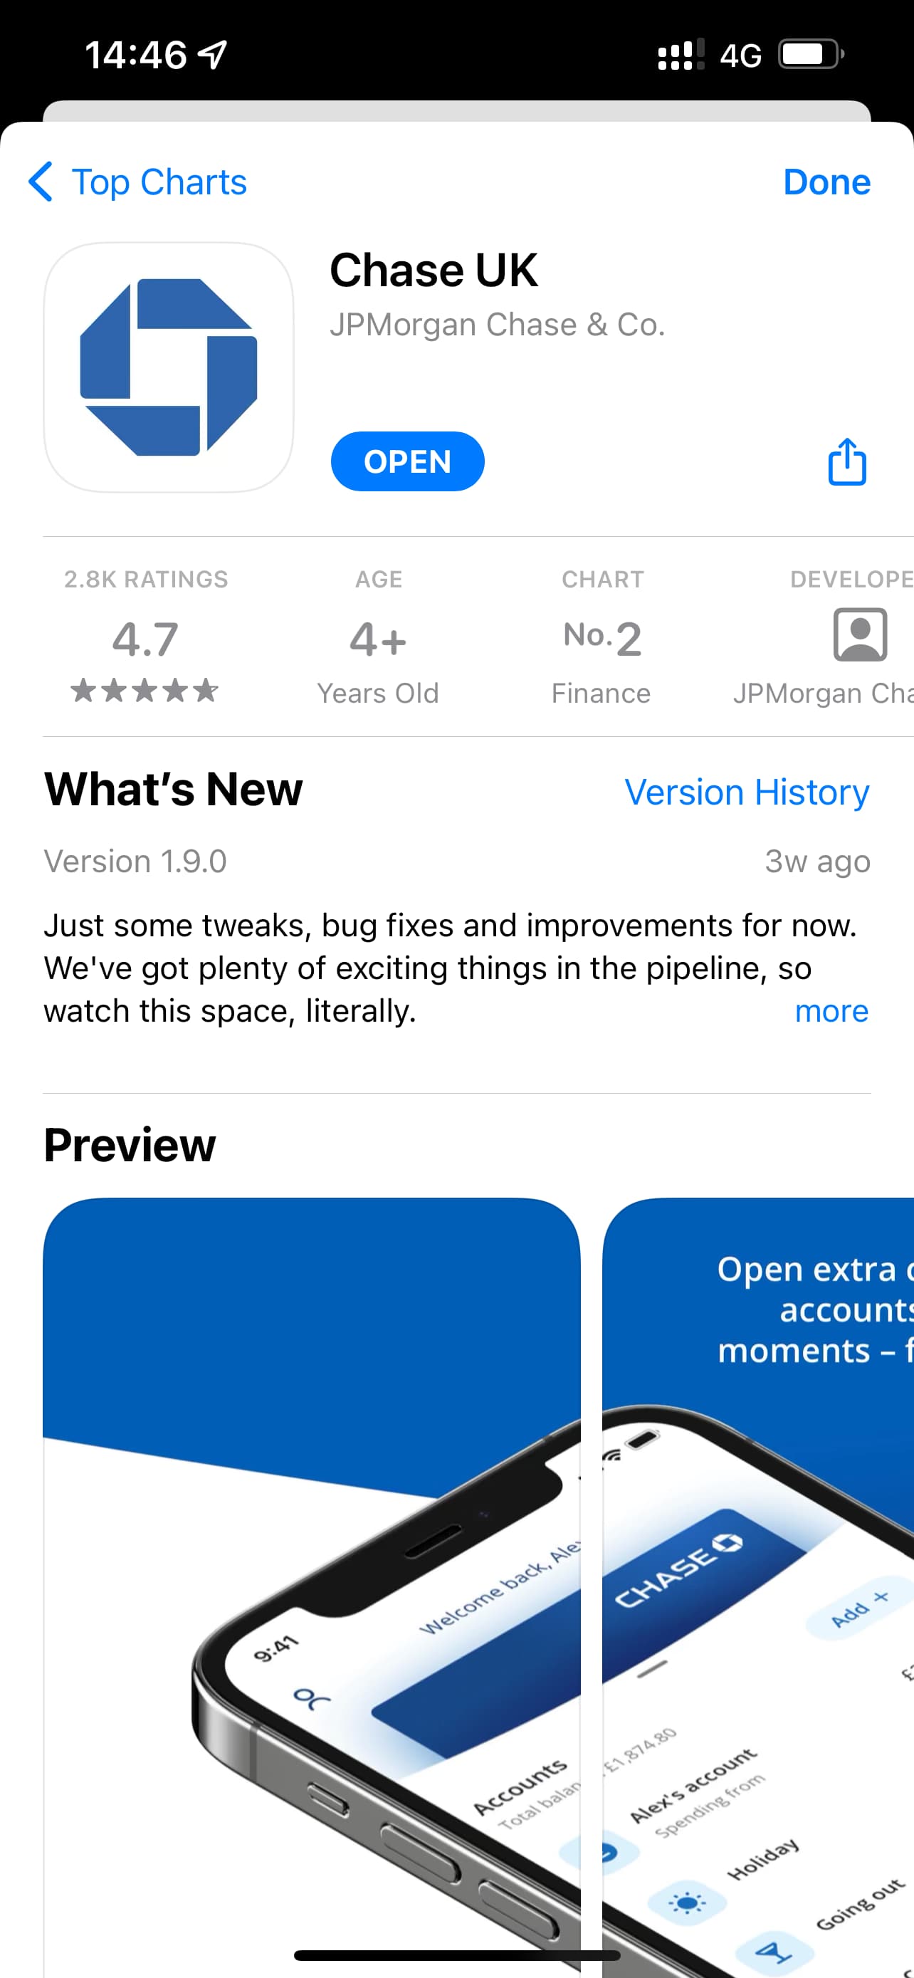This screenshot has width=914, height=1978.
Task: Open the Chase UK app with OPEN
Action: coord(407,461)
